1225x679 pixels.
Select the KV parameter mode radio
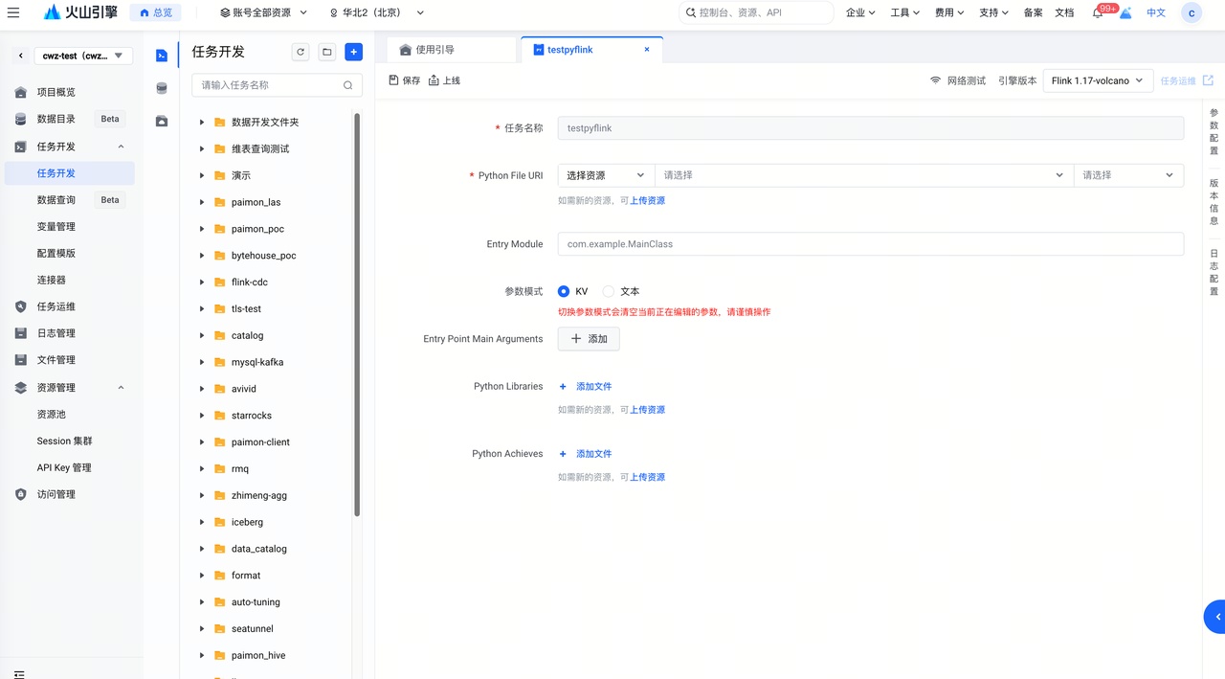coord(564,291)
